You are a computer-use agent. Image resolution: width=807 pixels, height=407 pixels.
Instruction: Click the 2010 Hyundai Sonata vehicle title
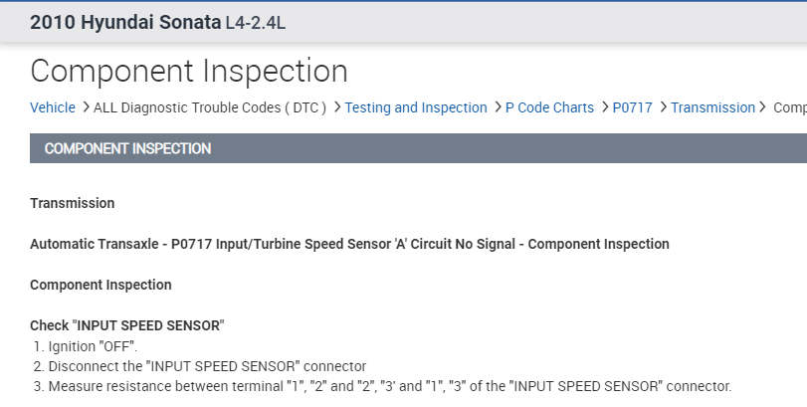125,22
